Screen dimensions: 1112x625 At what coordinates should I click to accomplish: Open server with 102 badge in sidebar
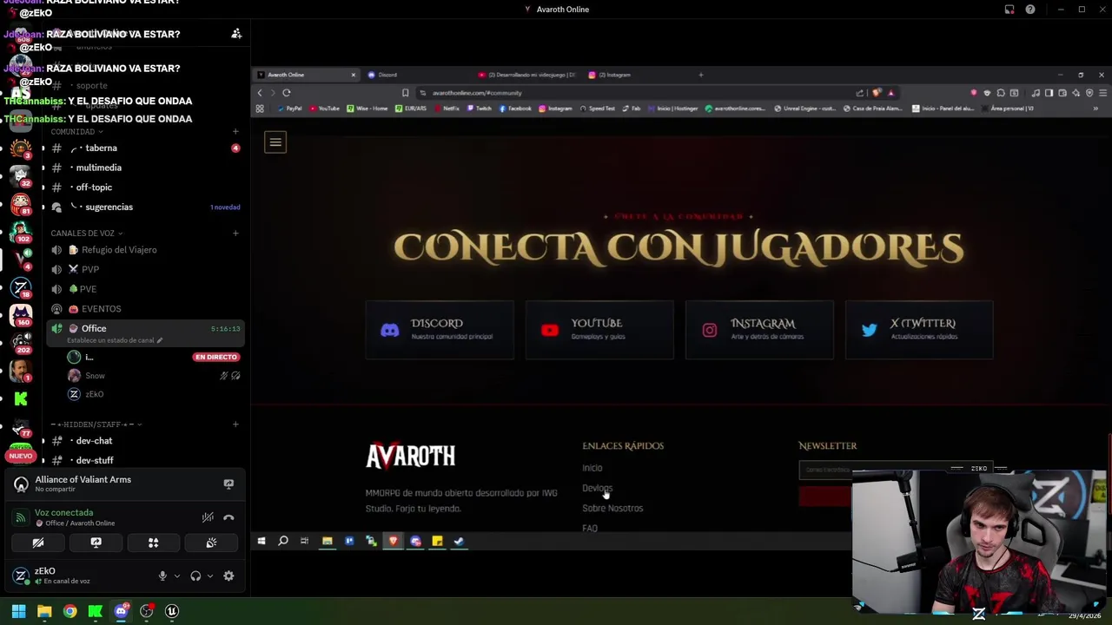pos(21,231)
